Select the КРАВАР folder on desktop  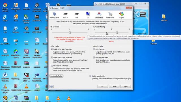point(164,18)
